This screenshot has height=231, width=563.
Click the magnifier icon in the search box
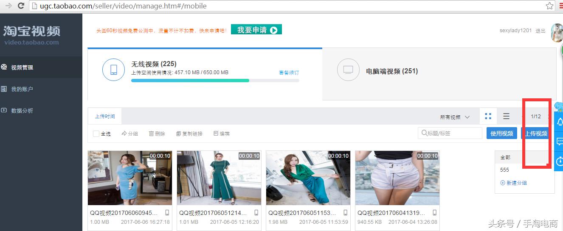424,133
